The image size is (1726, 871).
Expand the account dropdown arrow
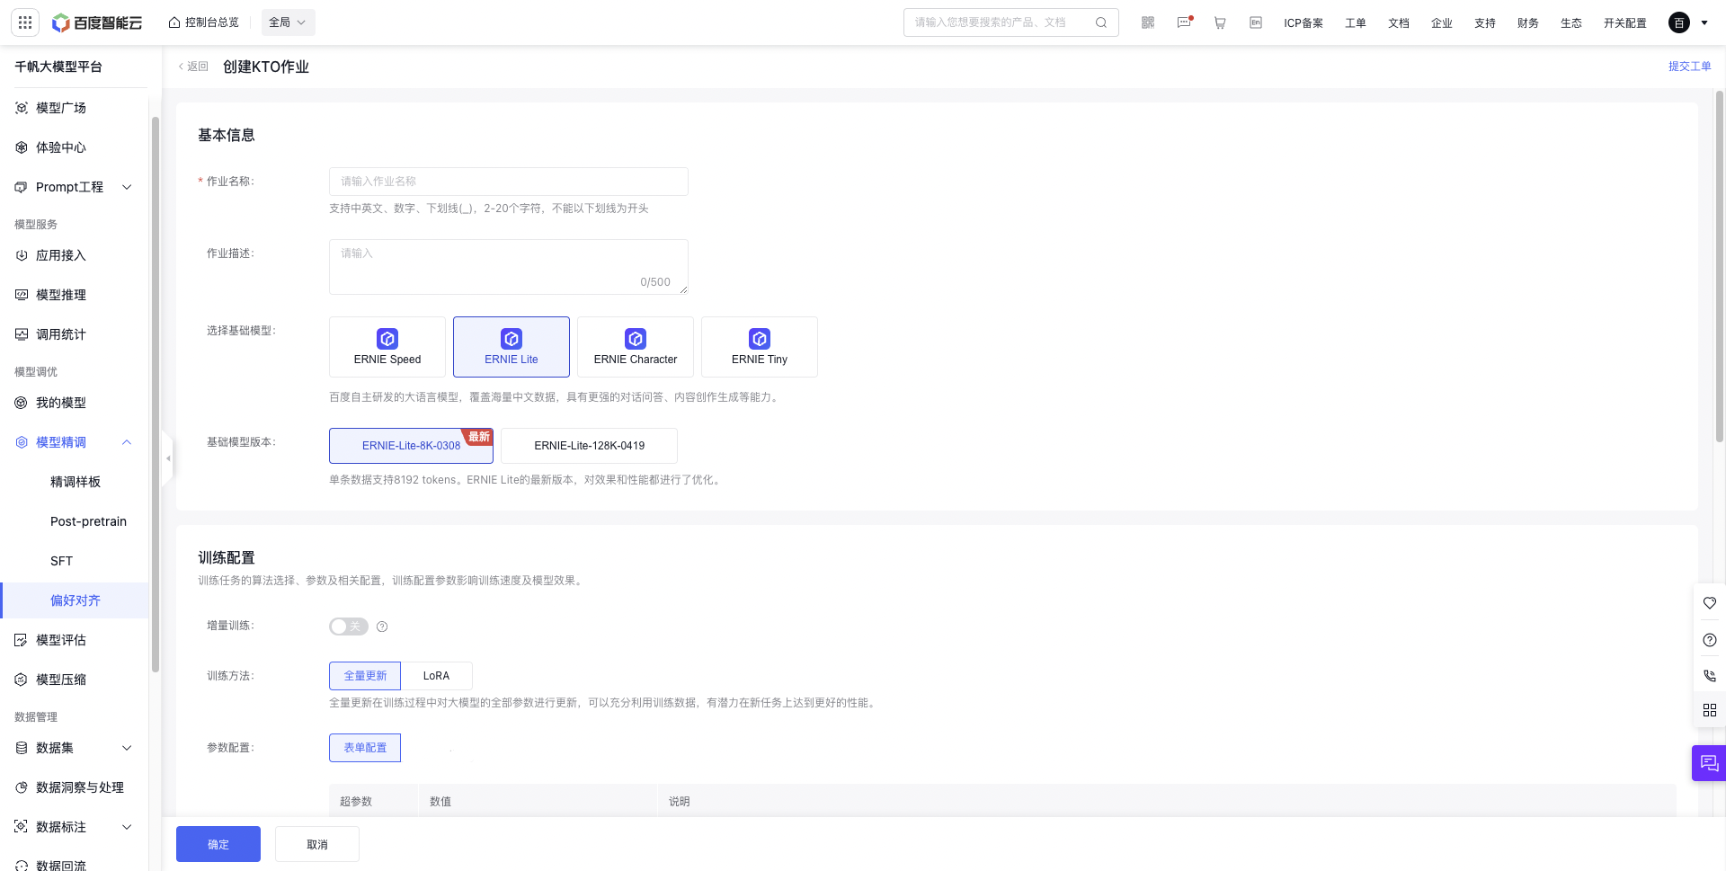point(1704,22)
